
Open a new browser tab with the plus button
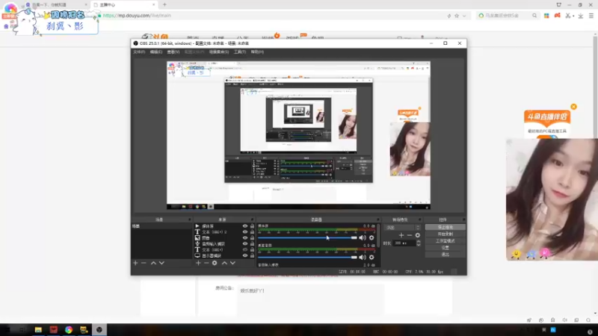[164, 4]
